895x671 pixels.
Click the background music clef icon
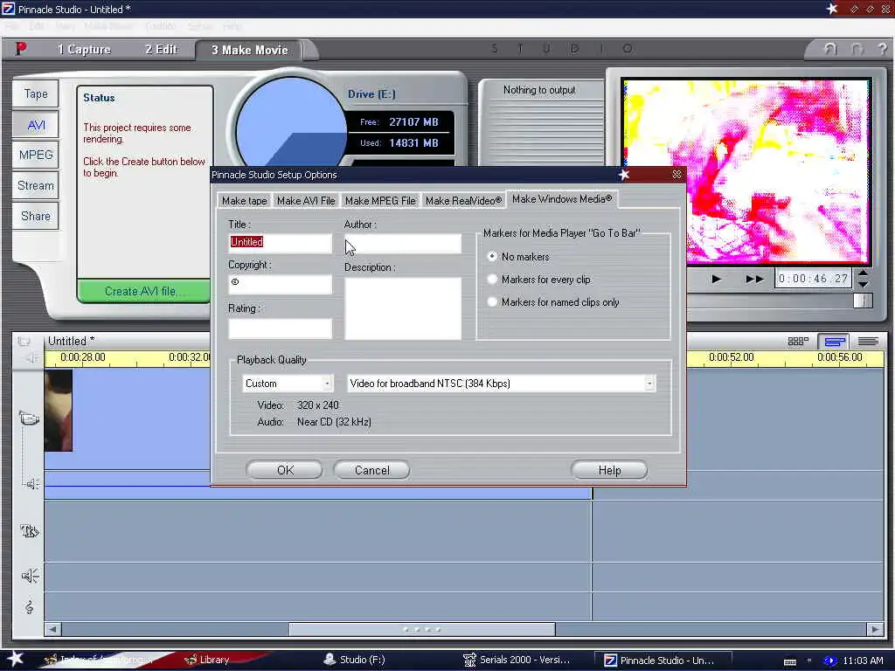pos(29,607)
